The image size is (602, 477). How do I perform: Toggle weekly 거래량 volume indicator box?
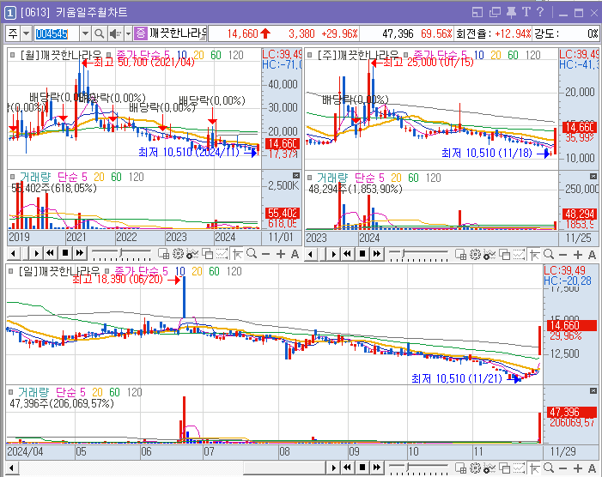(310, 178)
